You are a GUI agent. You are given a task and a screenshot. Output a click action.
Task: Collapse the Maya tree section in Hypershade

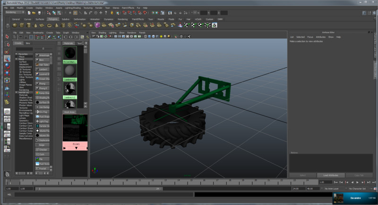(17, 59)
